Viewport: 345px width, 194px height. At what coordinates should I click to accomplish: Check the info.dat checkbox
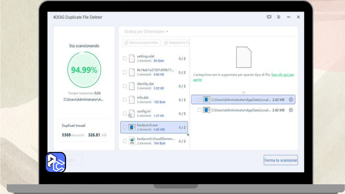[125, 100]
